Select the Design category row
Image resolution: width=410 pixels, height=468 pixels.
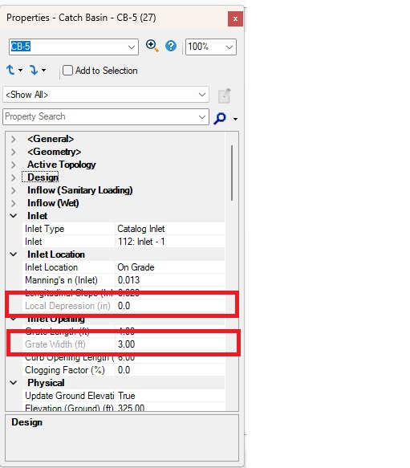(x=43, y=177)
